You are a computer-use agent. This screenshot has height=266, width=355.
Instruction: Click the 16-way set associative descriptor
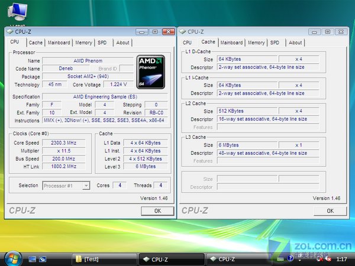[268, 119]
